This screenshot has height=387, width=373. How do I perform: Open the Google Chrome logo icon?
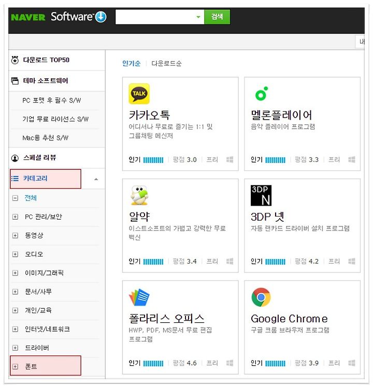point(261,297)
